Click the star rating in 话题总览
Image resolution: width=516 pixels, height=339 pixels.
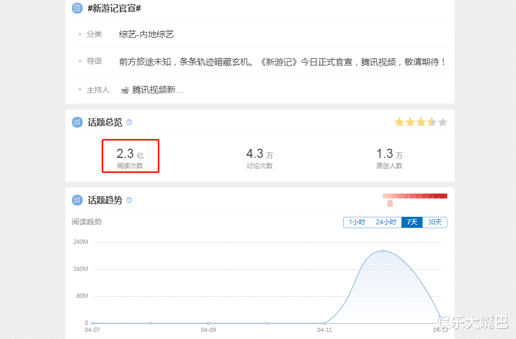421,122
